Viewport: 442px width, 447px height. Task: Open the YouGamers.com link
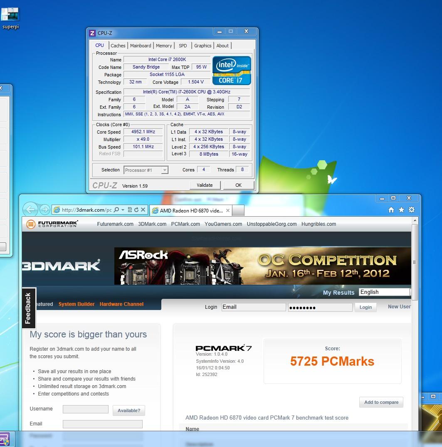(x=223, y=224)
